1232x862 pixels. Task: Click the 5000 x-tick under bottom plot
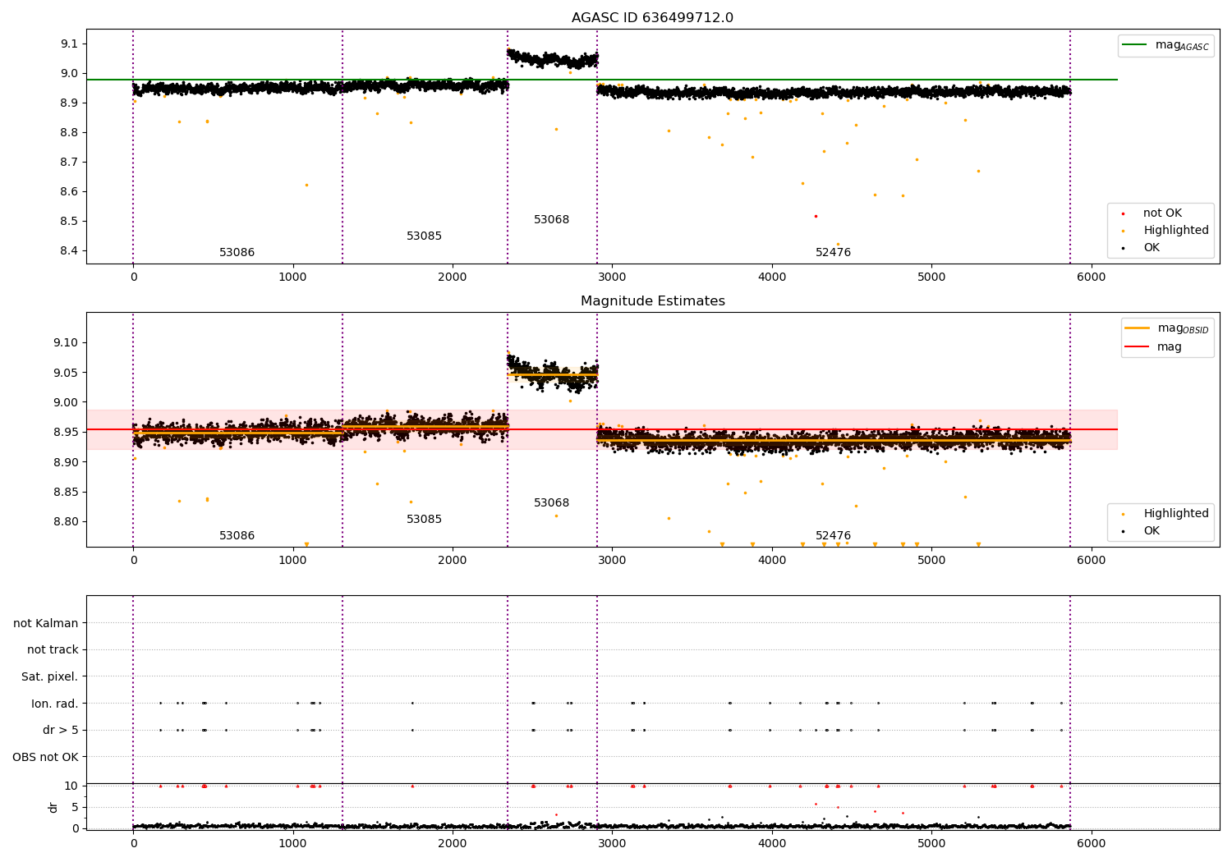click(931, 844)
